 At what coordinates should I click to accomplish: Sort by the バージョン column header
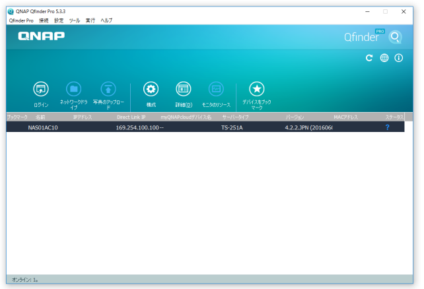point(295,117)
